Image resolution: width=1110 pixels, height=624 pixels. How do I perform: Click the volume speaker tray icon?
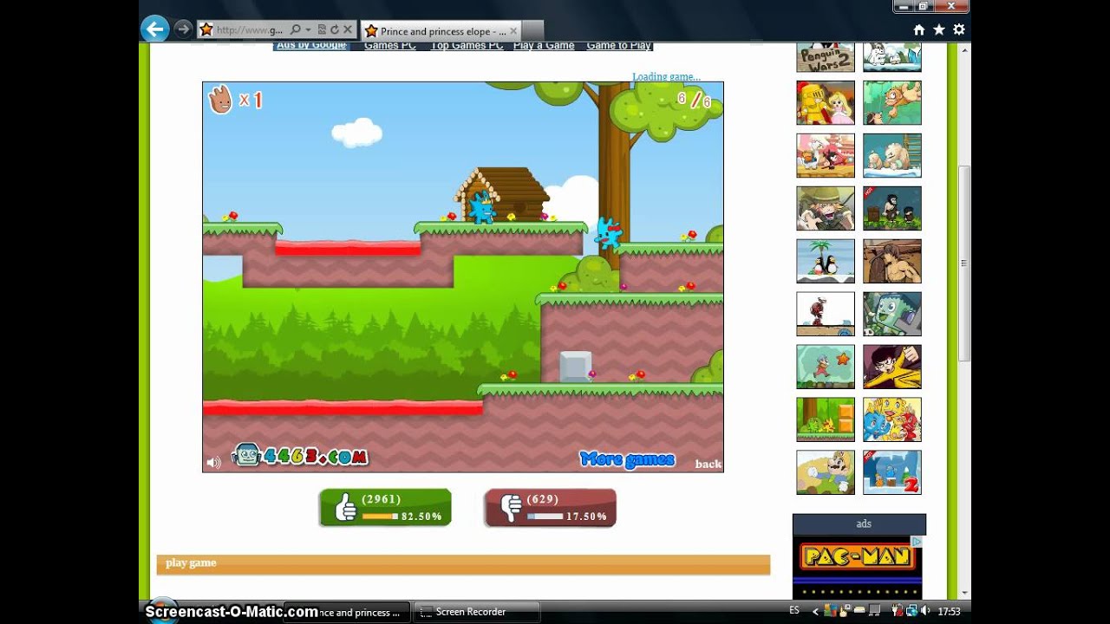click(x=925, y=611)
